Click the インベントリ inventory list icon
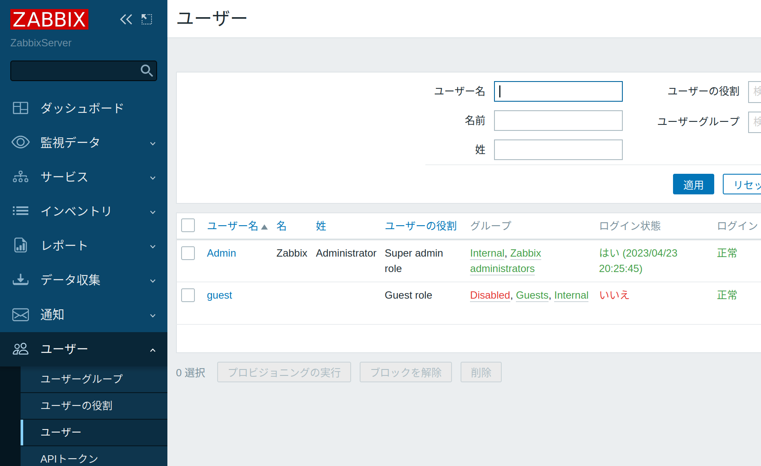The height and width of the screenshot is (466, 761). (20, 211)
